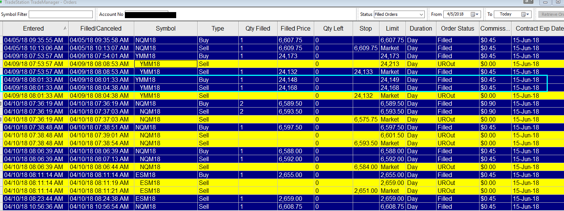564x211 pixels.
Task: Click the Limit column header
Action: pyautogui.click(x=392, y=28)
